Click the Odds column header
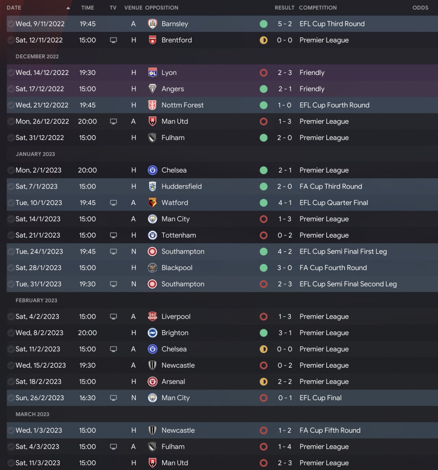438x470 pixels. (420, 8)
